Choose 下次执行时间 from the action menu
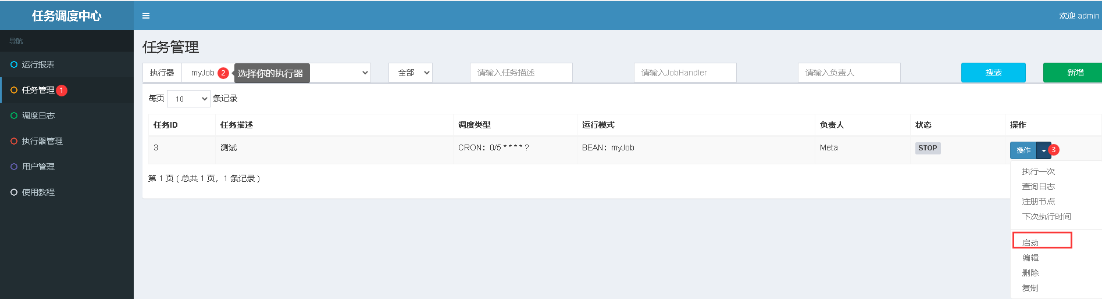This screenshot has width=1102, height=299. tap(1047, 217)
